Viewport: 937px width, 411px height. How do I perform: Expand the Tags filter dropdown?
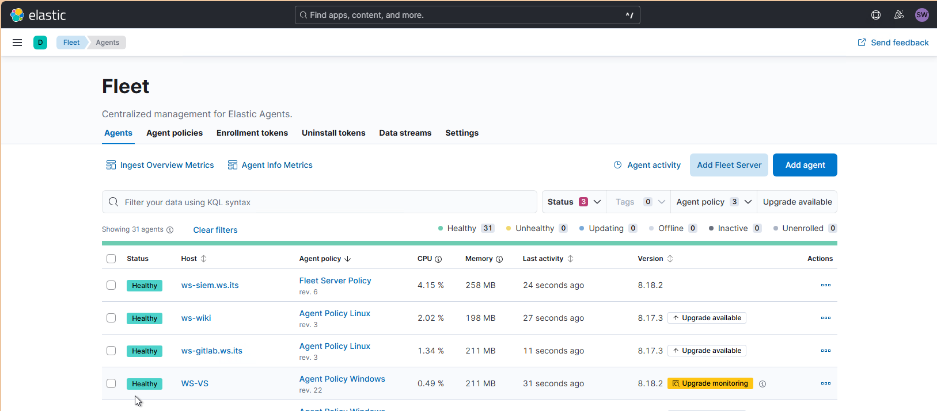pyautogui.click(x=639, y=202)
